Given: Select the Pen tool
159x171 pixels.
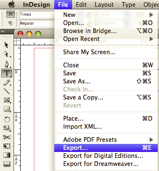Looking at the screenshot, I should coord(7,64).
